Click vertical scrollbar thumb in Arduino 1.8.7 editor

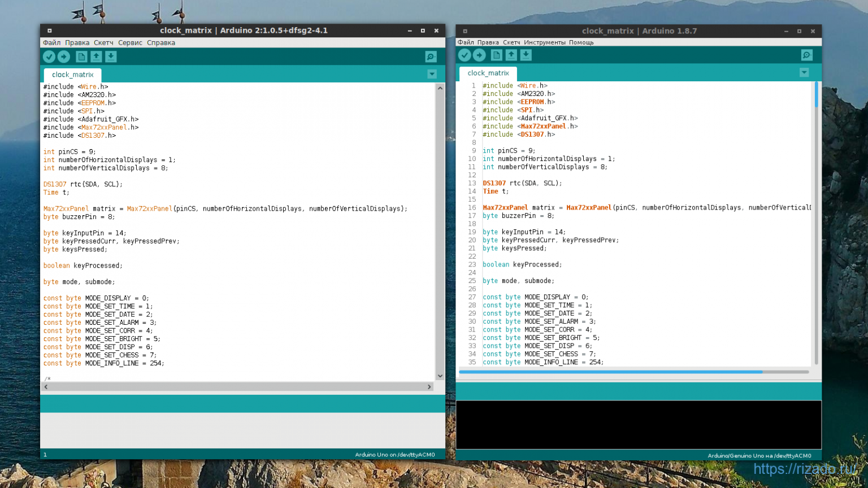pyautogui.click(x=816, y=94)
